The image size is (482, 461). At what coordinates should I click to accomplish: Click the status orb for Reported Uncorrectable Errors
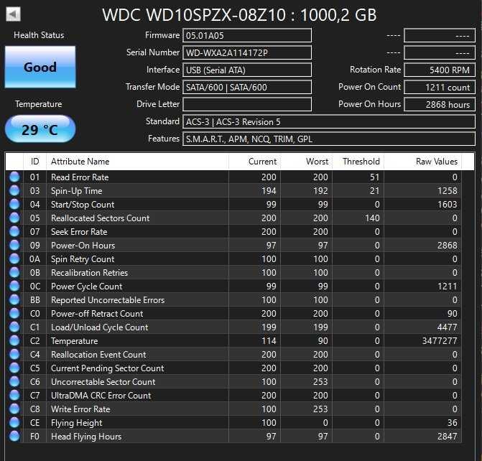click(x=14, y=299)
